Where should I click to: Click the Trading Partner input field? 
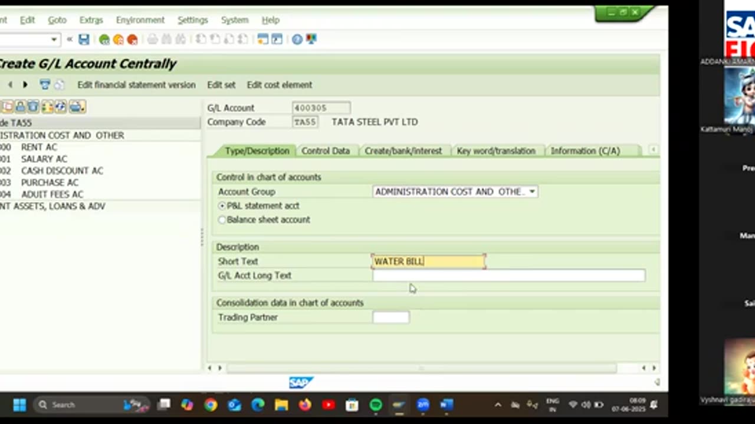click(390, 317)
